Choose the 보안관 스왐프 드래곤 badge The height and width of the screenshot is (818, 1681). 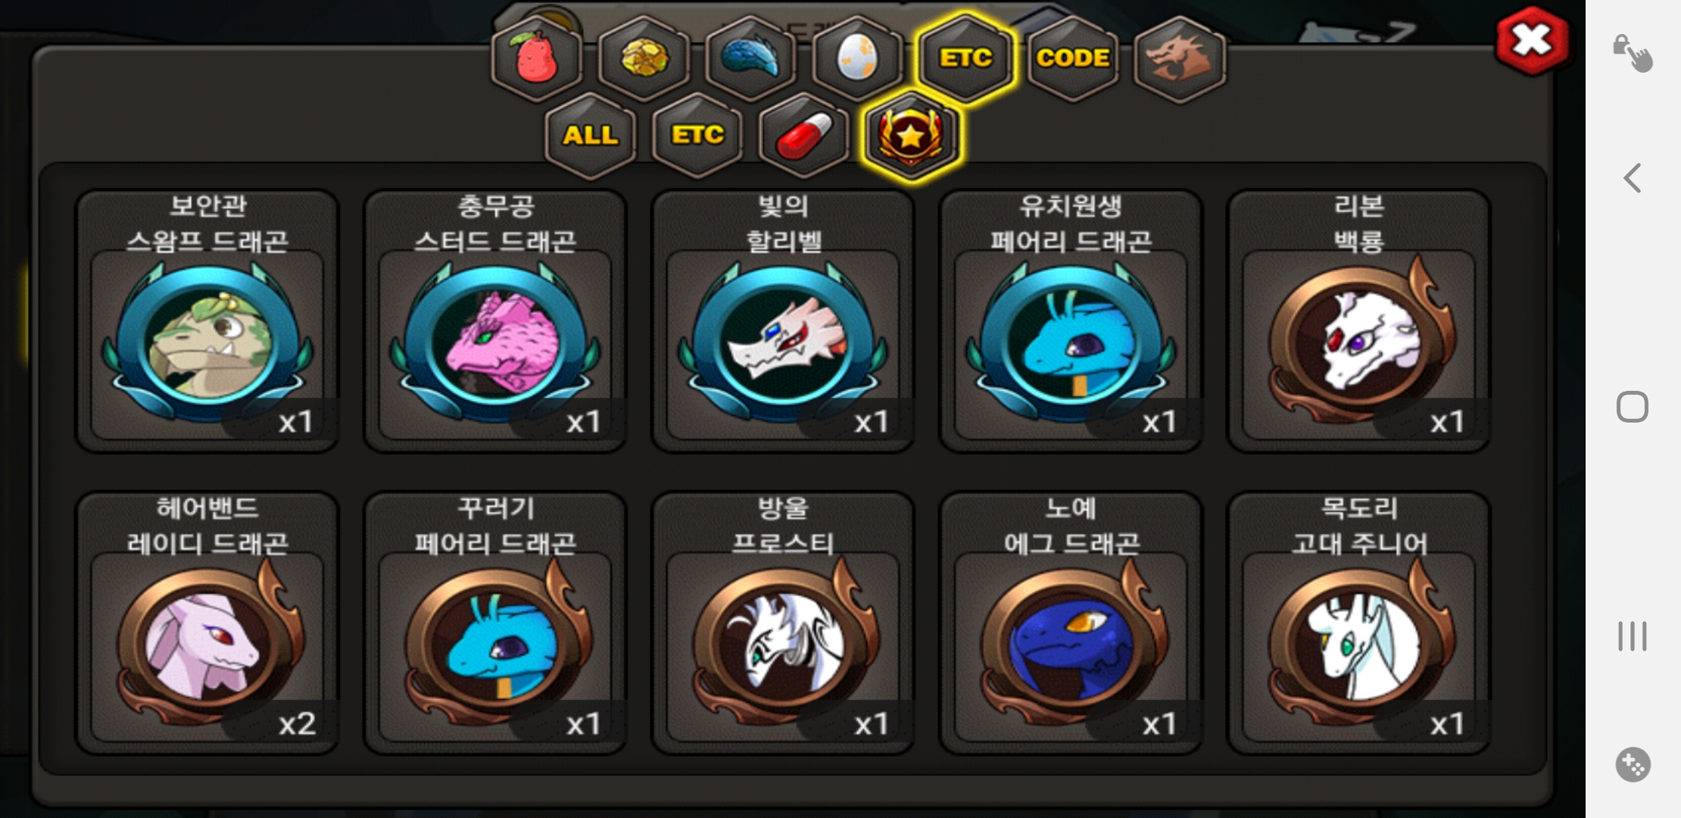pos(207,321)
